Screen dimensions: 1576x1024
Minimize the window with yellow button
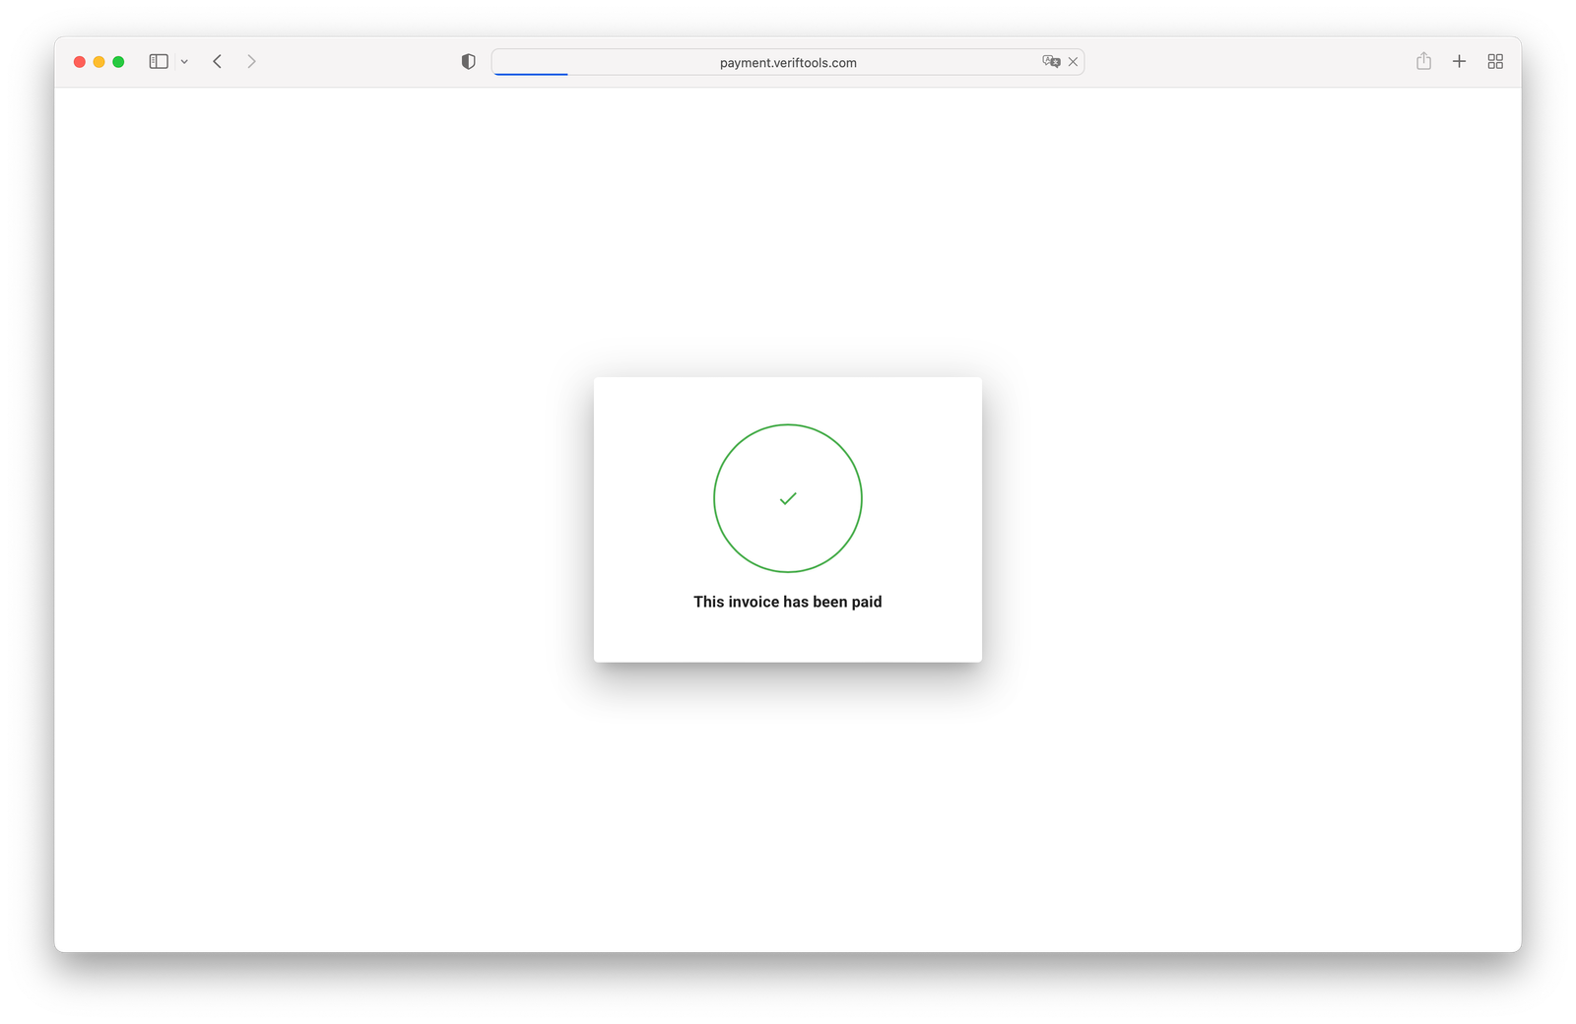(x=98, y=62)
